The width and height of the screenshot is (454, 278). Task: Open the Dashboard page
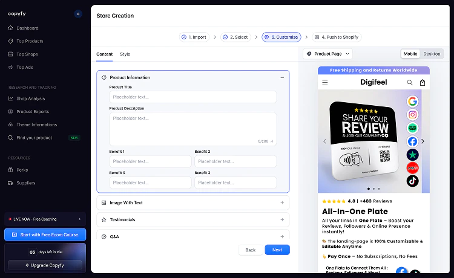point(27,28)
